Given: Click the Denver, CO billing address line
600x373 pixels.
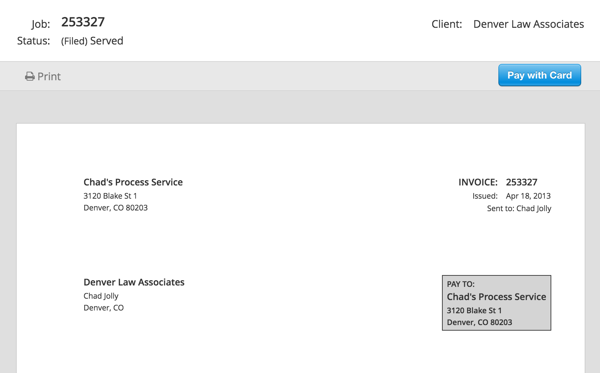Looking at the screenshot, I should (103, 307).
